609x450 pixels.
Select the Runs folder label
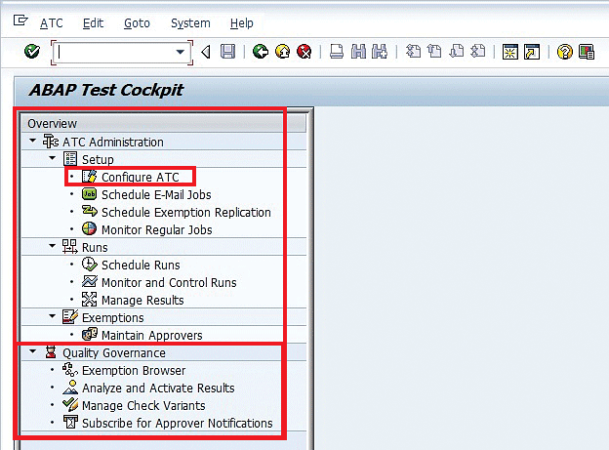tap(95, 248)
